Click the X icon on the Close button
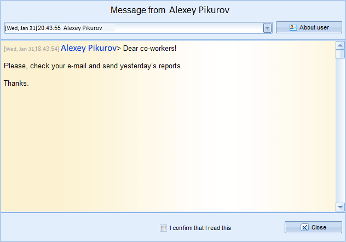 (305, 227)
